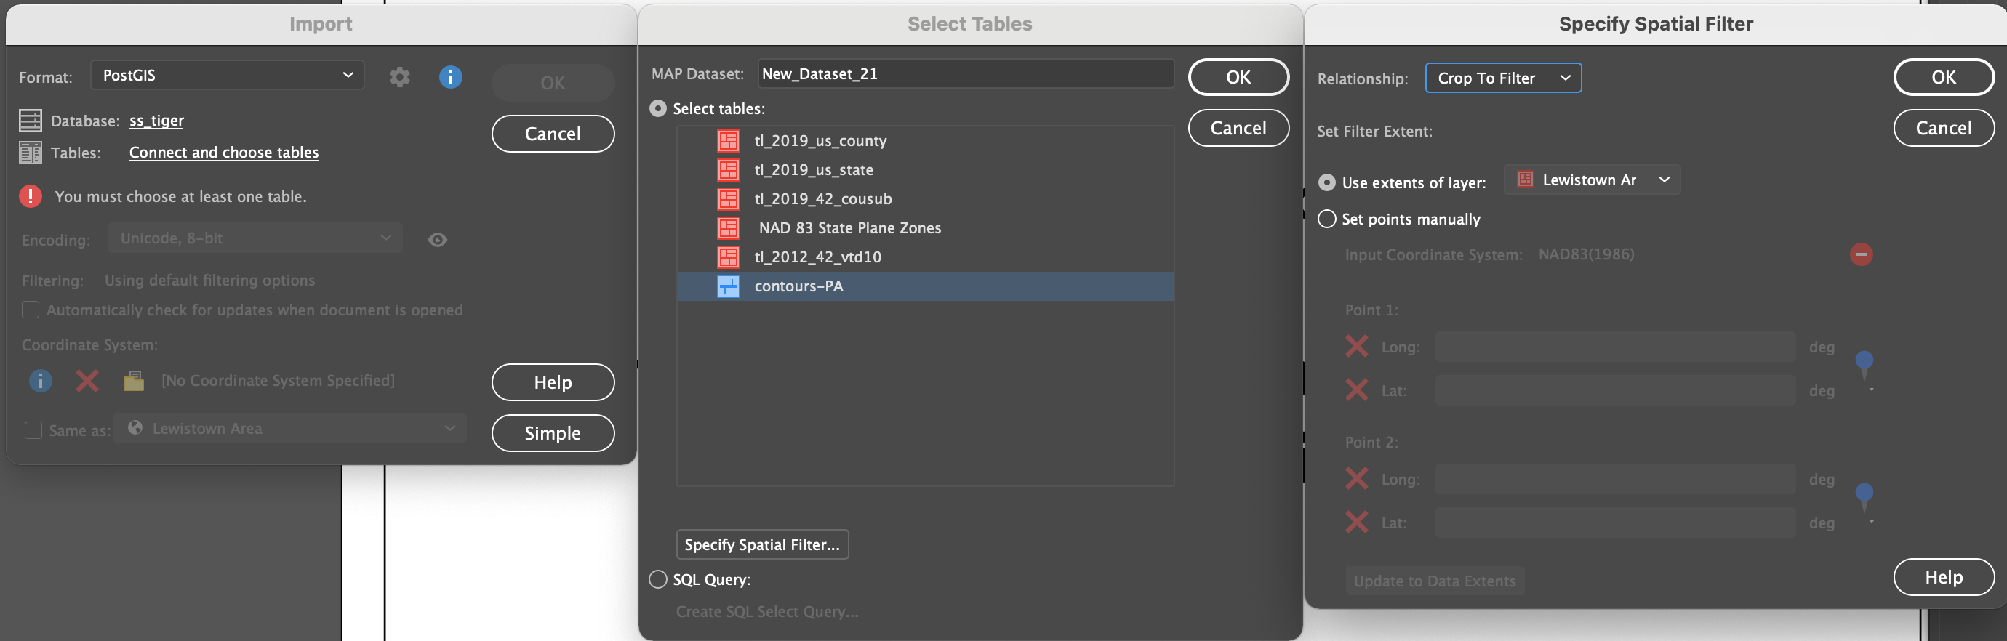Click the tl_2019_us_county table icon
The image size is (2007, 641).
coord(729,141)
